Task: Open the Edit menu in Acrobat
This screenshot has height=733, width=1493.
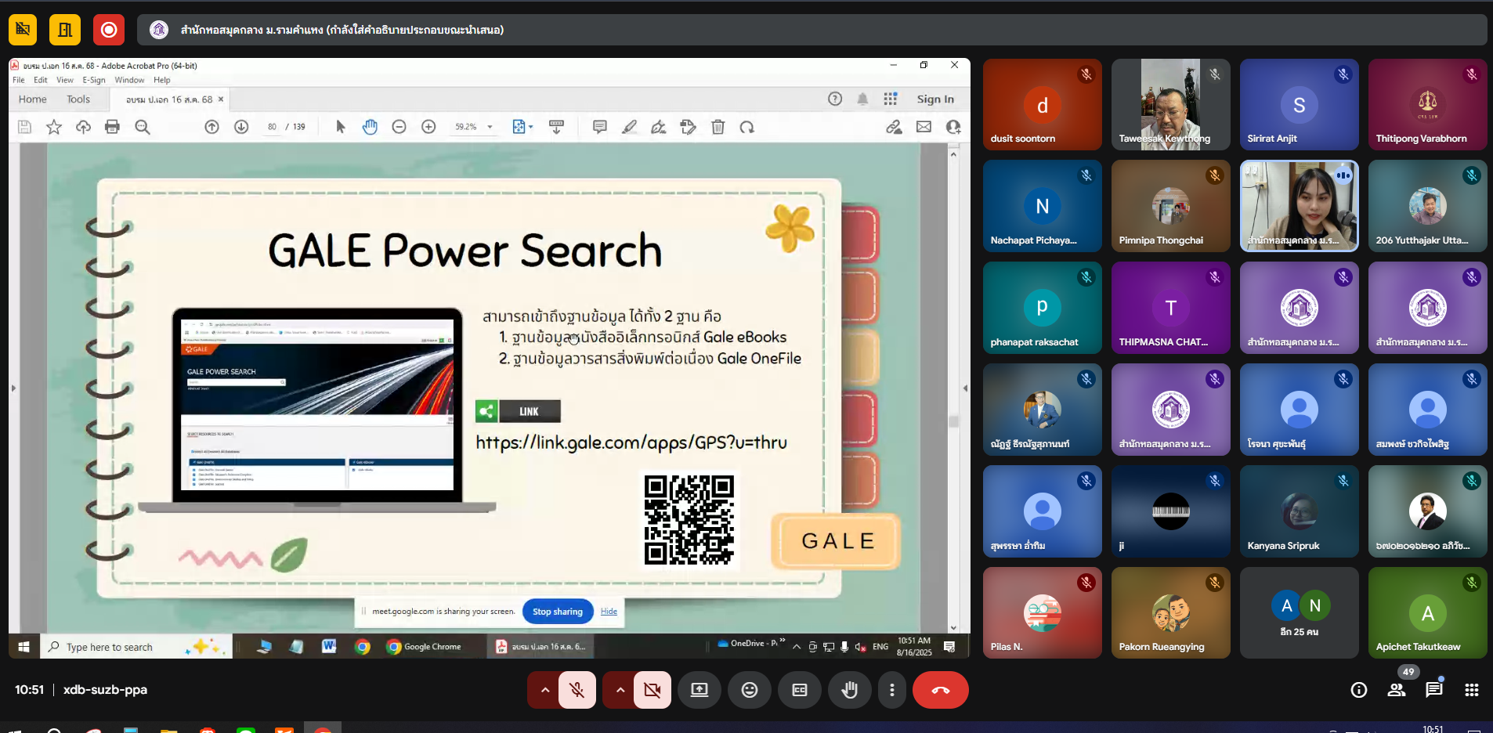Action: (x=41, y=80)
